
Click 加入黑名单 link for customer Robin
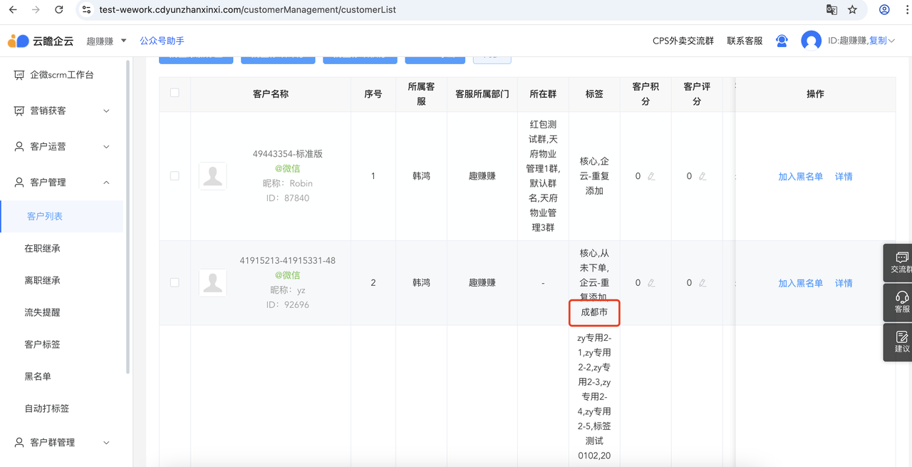pyautogui.click(x=800, y=177)
